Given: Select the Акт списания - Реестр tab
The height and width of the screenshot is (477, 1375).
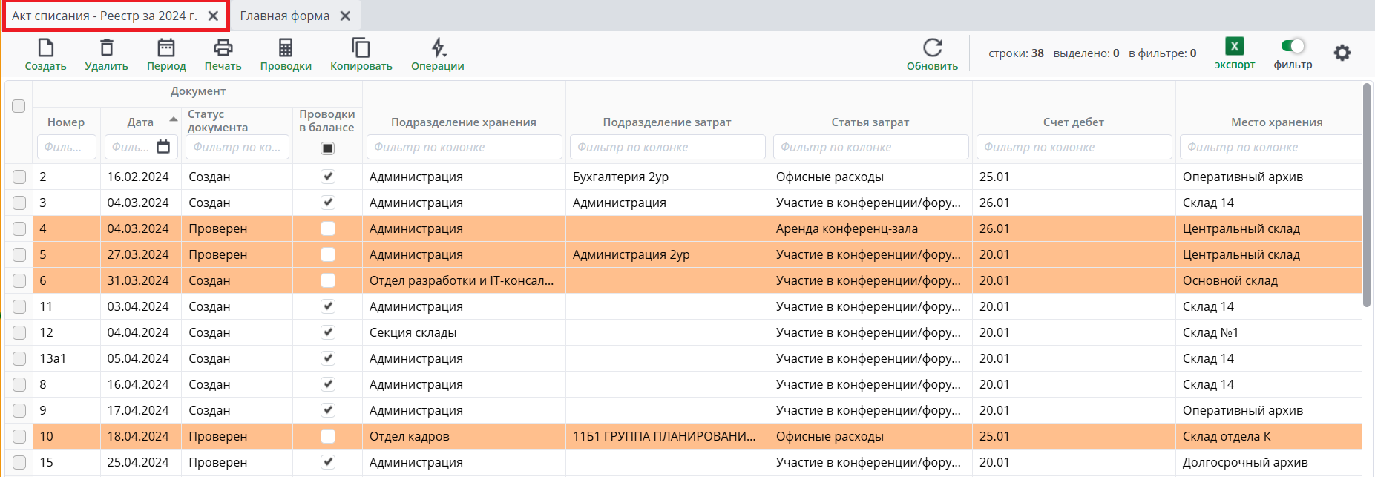Looking at the screenshot, I should [105, 16].
